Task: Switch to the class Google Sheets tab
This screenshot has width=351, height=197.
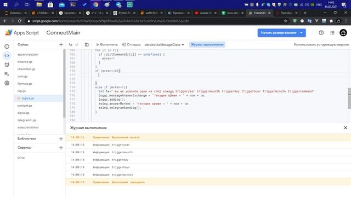Action: [233, 13]
